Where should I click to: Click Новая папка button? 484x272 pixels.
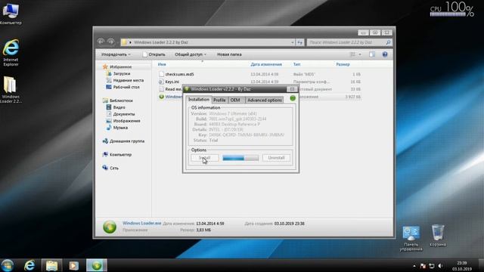tap(229, 54)
